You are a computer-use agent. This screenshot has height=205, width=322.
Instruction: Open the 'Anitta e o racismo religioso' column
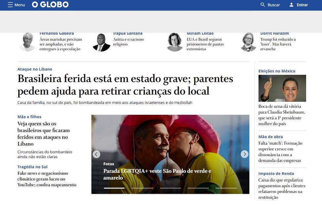128,42
